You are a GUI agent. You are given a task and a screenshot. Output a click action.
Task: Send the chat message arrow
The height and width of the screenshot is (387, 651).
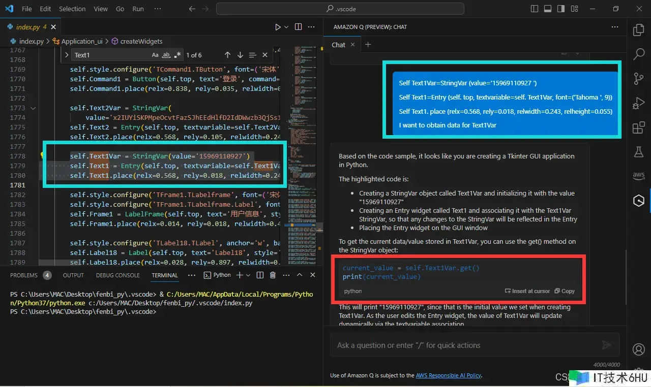tap(606, 345)
